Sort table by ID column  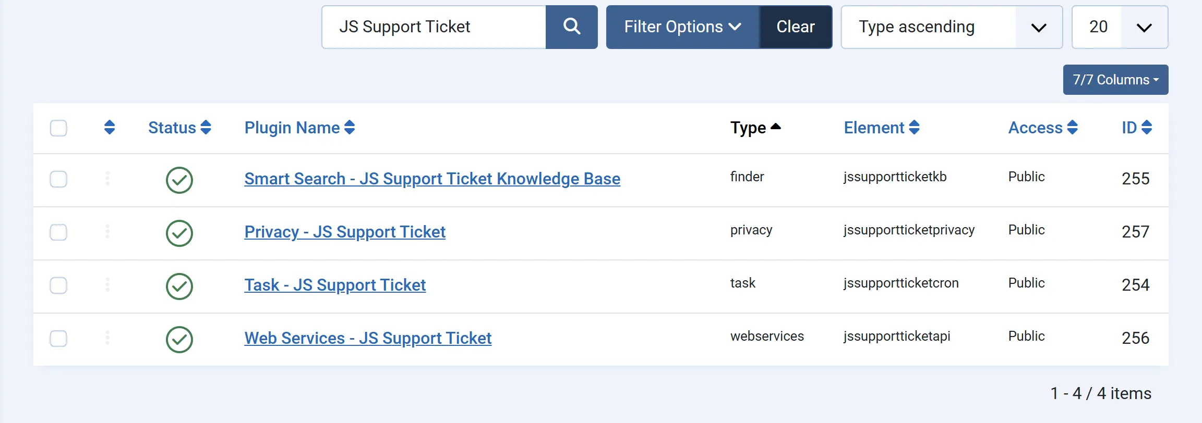pos(1137,128)
